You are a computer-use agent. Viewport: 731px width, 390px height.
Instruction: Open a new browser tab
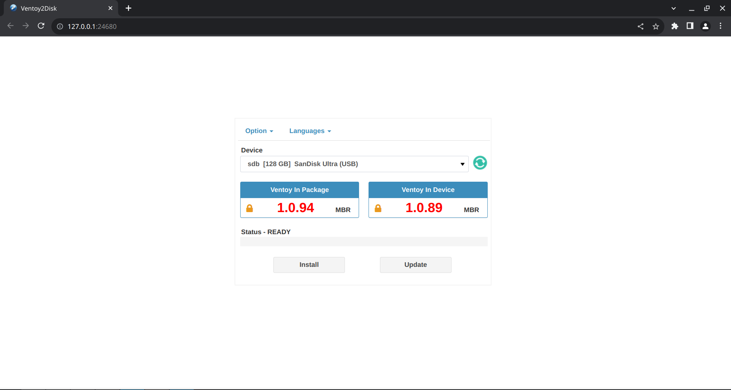tap(128, 8)
